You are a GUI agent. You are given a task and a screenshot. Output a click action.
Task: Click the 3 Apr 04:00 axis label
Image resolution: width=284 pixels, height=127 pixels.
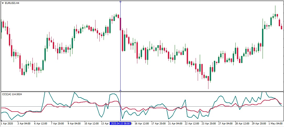[24, 124]
